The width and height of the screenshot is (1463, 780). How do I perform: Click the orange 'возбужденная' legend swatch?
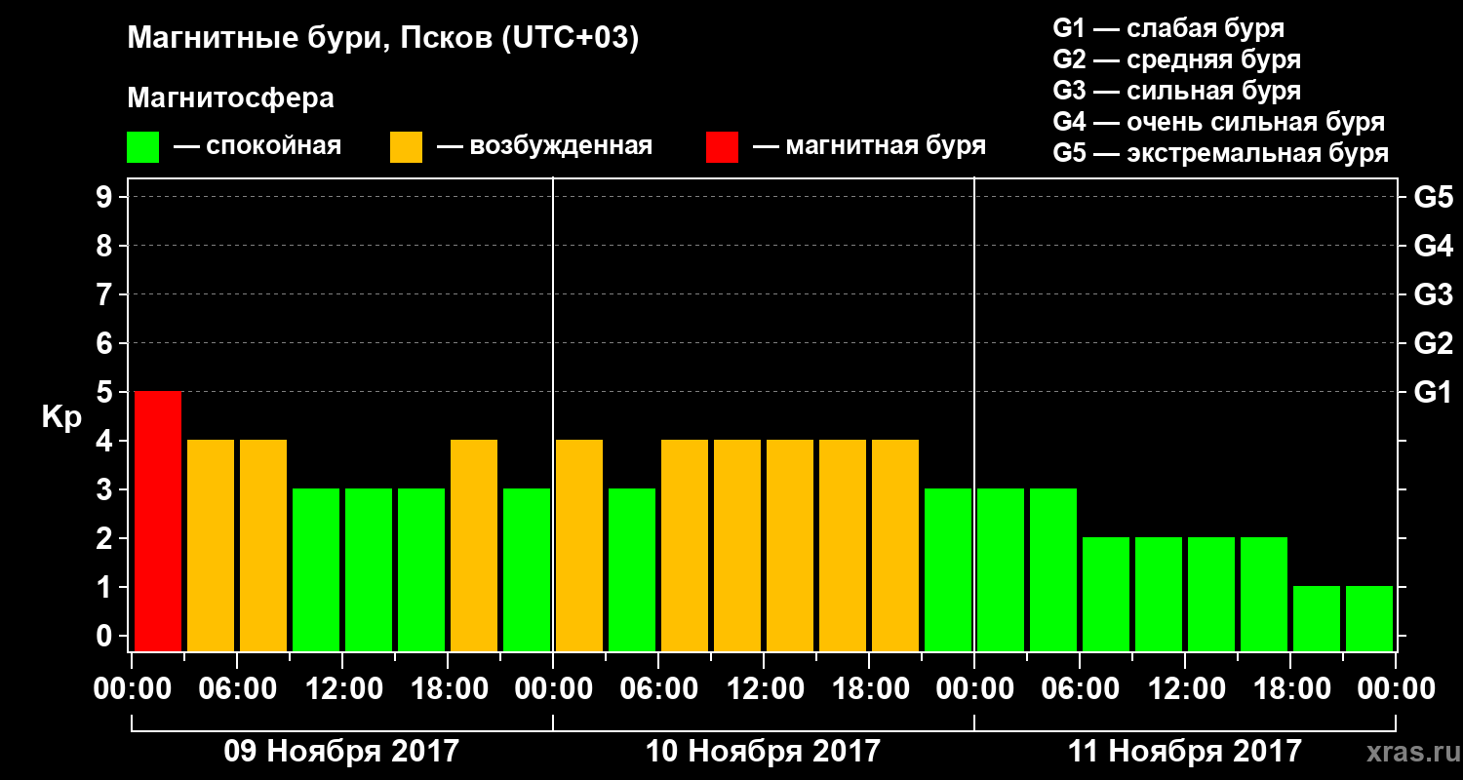click(406, 147)
